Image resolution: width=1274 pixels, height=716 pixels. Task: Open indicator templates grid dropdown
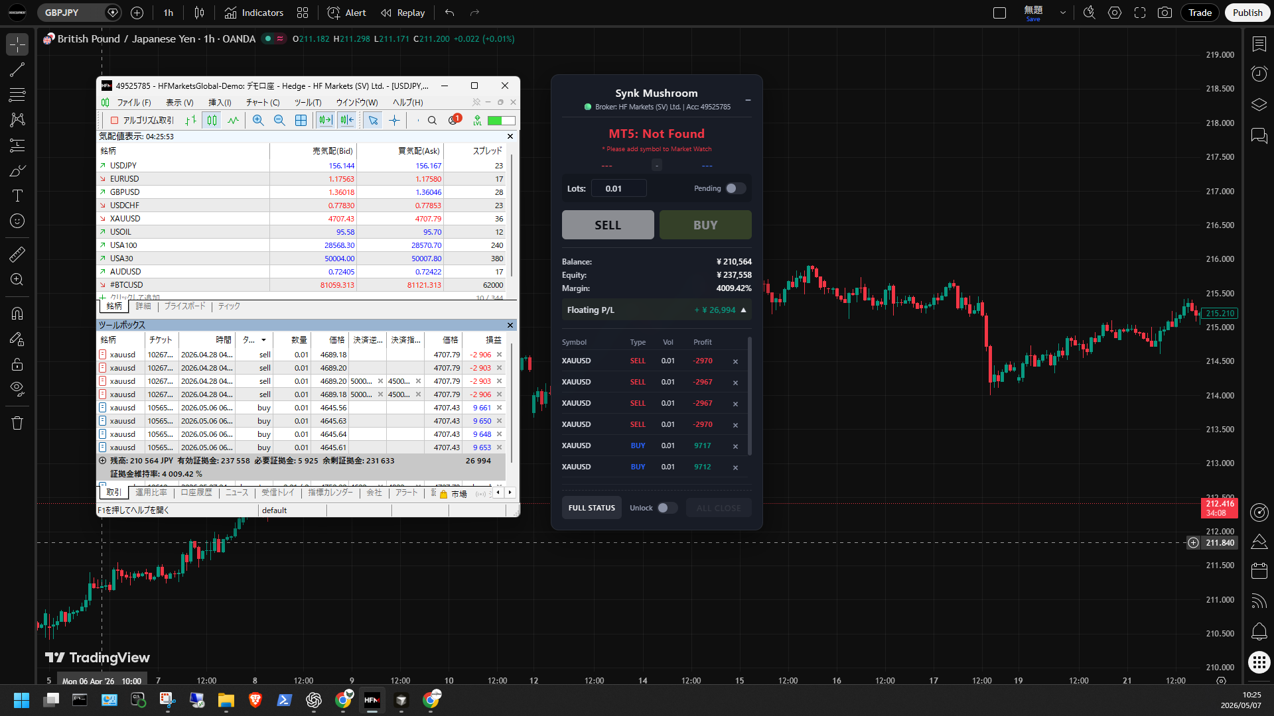[x=303, y=13]
